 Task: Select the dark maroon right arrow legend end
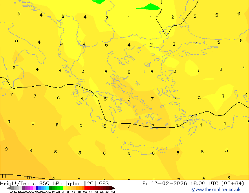[113, 188]
